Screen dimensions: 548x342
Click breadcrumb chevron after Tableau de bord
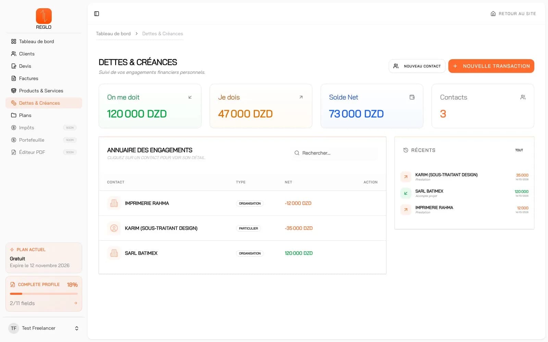(x=136, y=34)
